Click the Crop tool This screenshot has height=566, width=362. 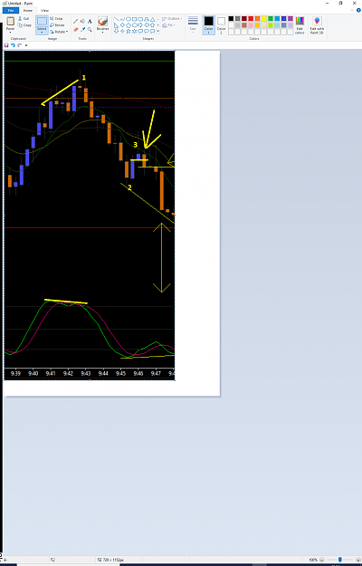56,18
